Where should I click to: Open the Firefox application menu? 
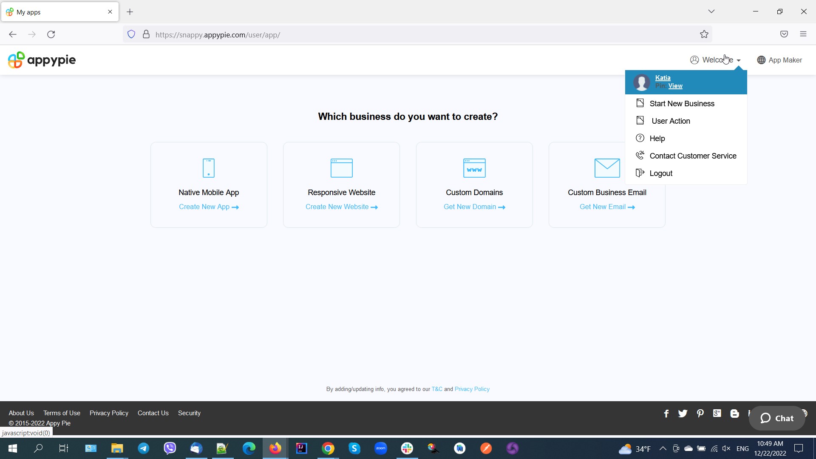click(x=803, y=34)
